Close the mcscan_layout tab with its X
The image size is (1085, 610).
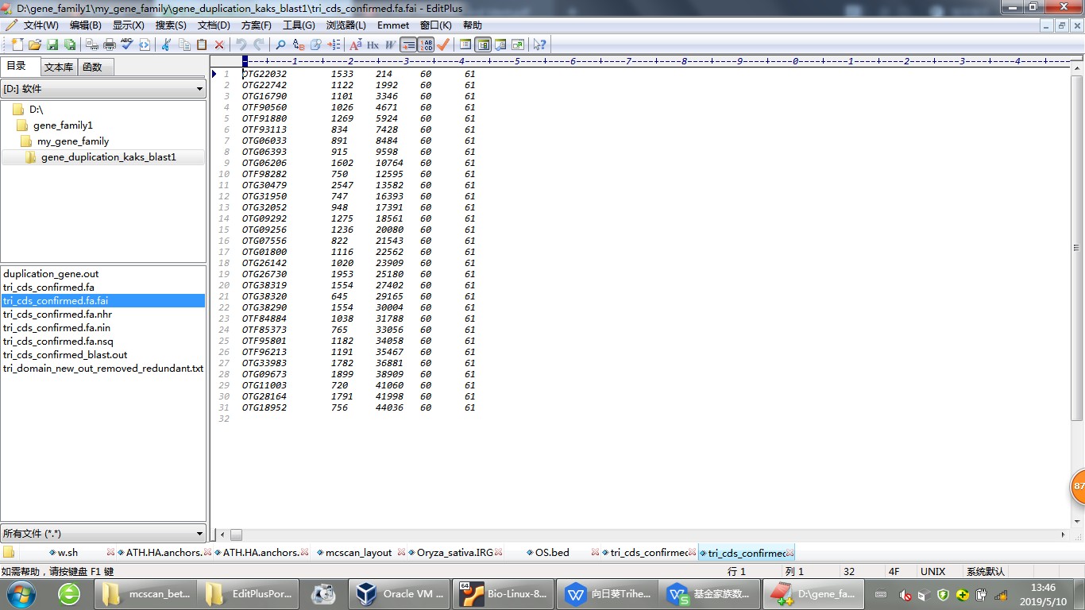401,552
